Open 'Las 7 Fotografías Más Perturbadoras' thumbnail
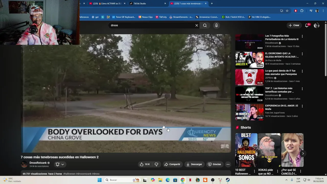The image size is (327, 184). [249, 42]
